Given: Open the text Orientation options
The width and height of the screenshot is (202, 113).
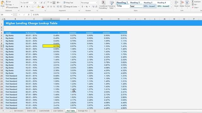Looking at the screenshot, I should pos(58,3).
